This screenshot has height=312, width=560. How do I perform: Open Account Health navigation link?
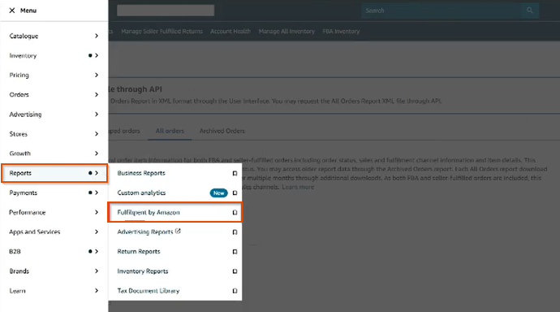(230, 32)
